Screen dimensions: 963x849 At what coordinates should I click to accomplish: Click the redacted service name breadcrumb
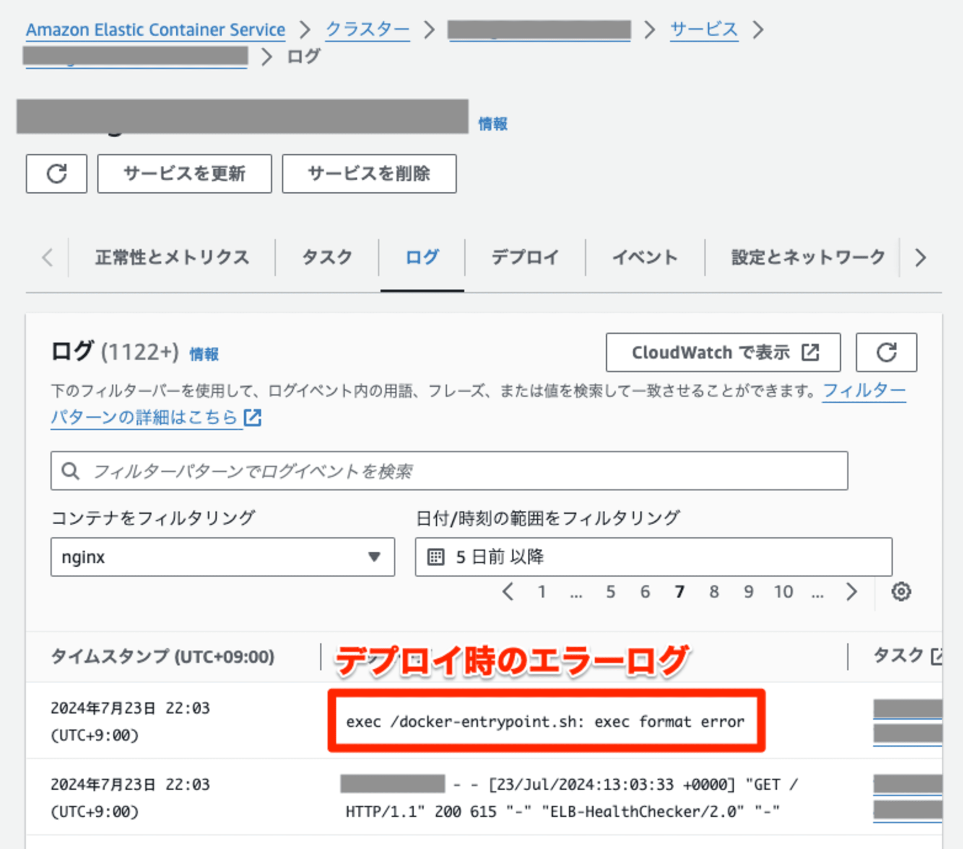[x=136, y=57]
